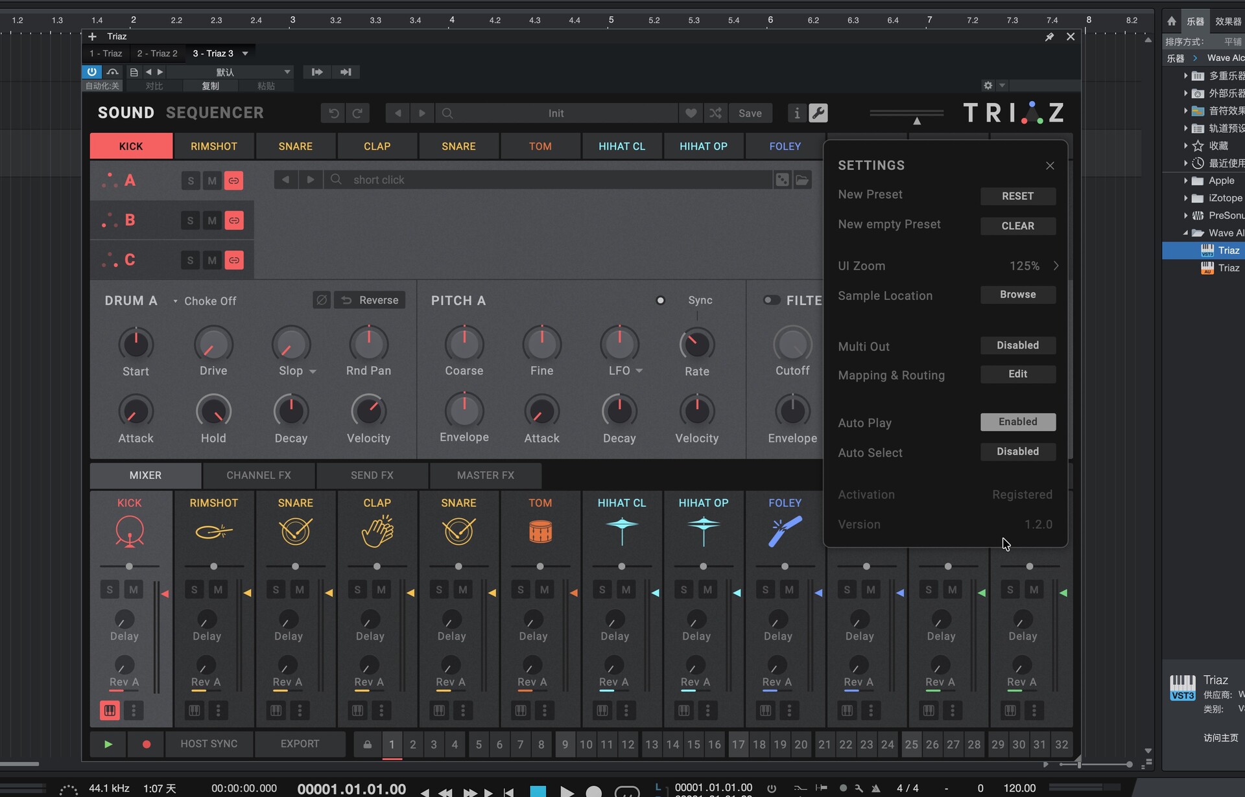Click the phase invert icon in Drum A
1245x797 pixels.
pos(321,300)
